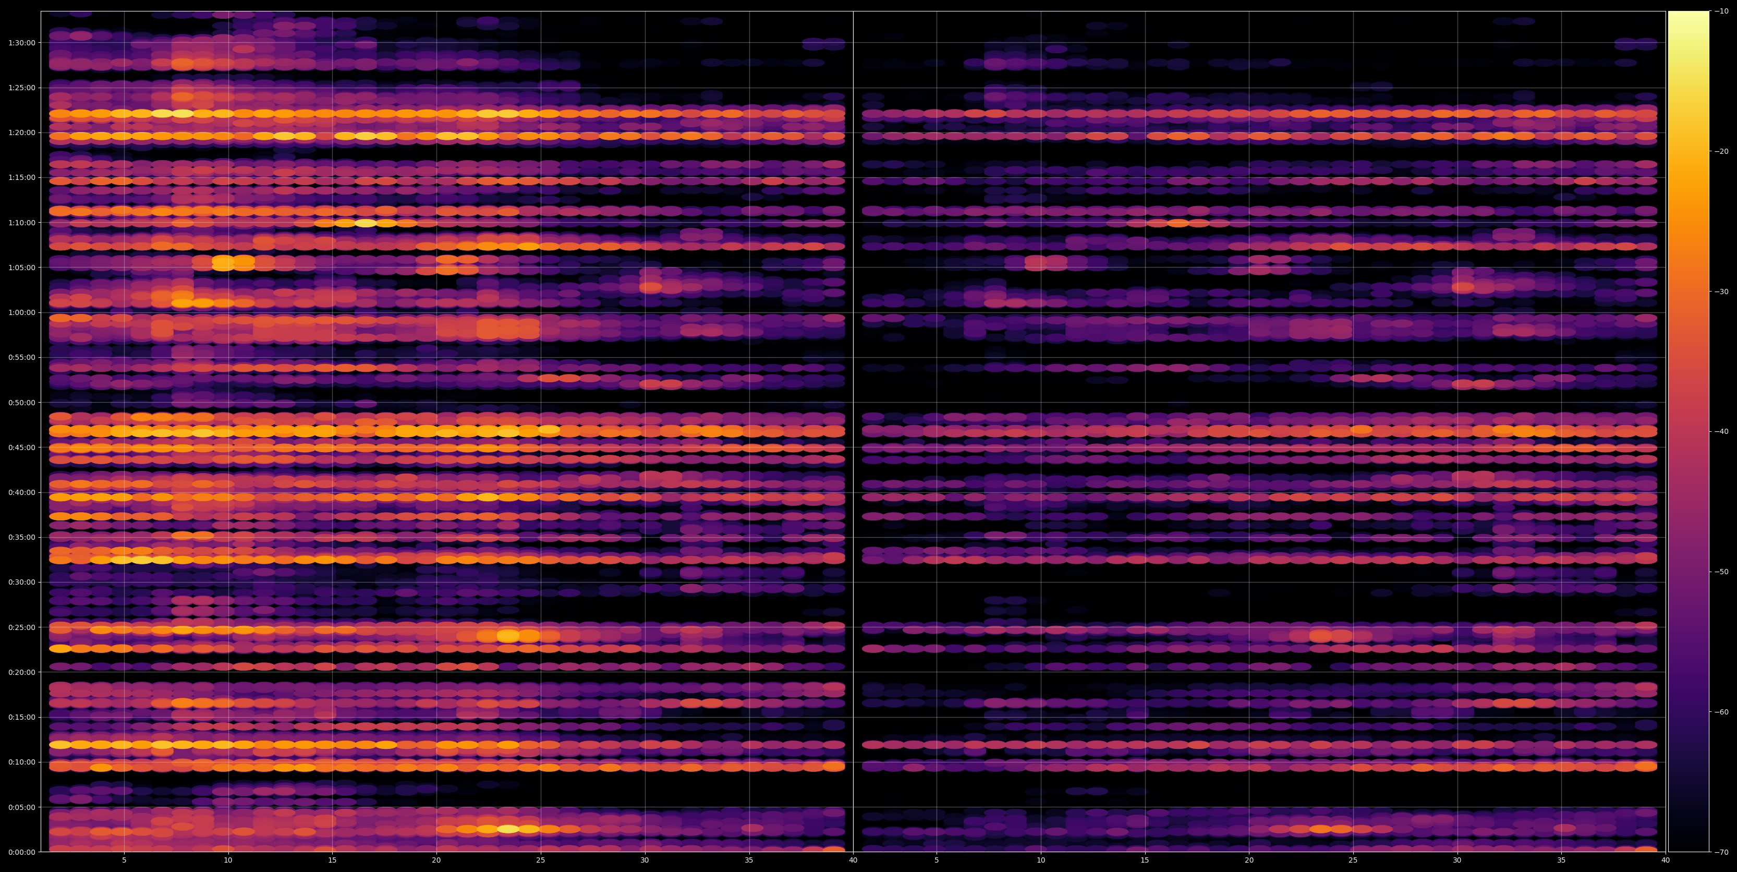Click the 1:20:00 time axis label

pyautogui.click(x=21, y=133)
